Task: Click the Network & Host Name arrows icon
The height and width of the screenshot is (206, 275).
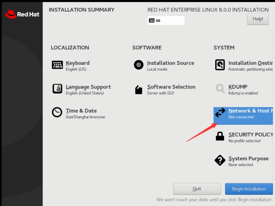Action: [220, 113]
